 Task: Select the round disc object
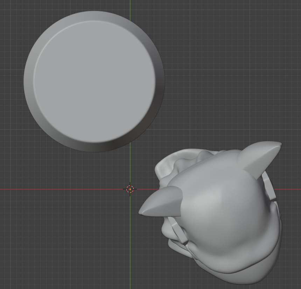pos(94,81)
